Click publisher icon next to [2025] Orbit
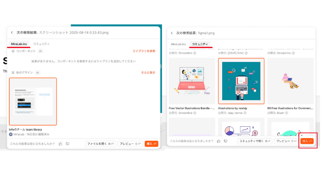Screen dimensions: 323x175 tap(246, 53)
